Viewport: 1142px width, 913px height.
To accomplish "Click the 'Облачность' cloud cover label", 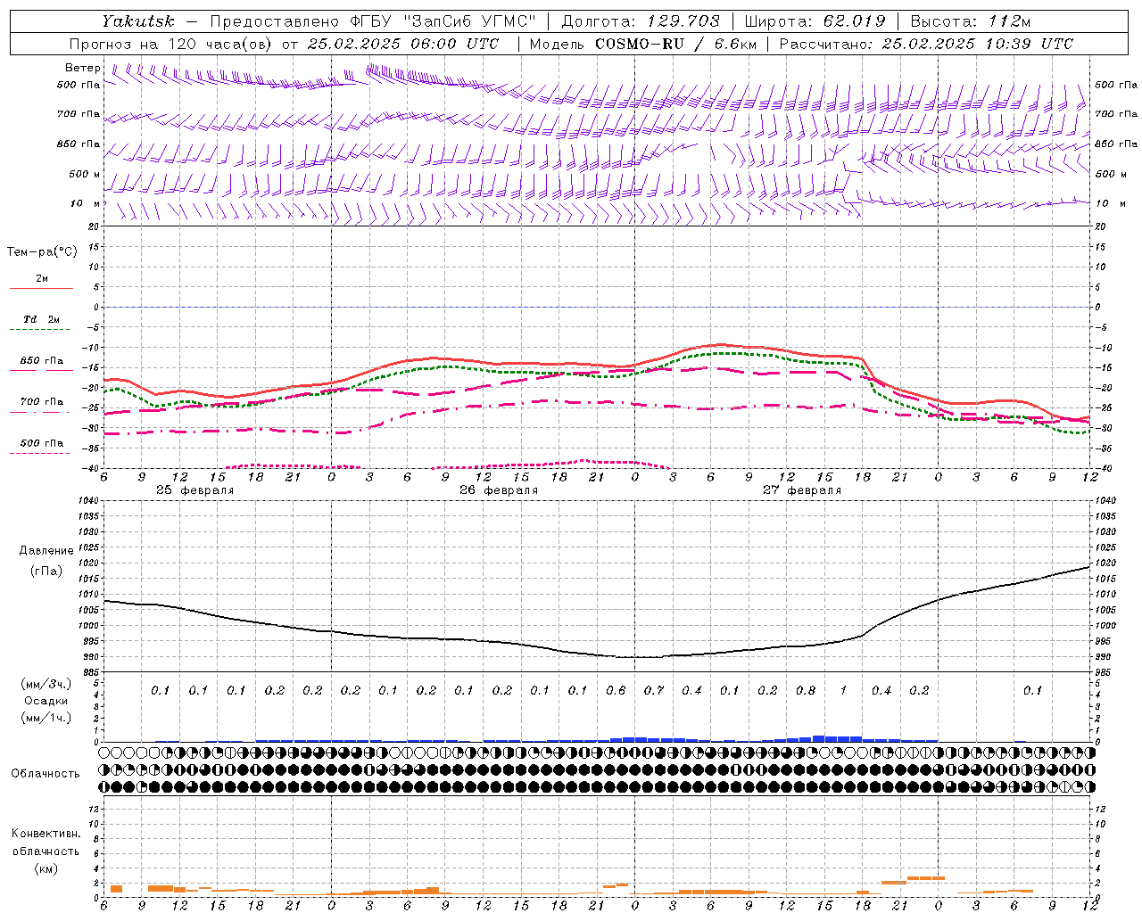I will [x=46, y=773].
